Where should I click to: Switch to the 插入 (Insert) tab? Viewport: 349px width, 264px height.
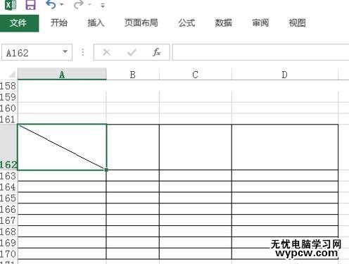point(96,23)
